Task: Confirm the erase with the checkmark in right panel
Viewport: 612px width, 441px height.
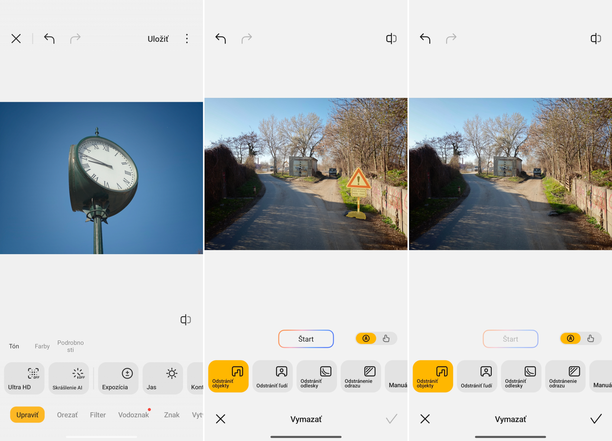Action: pos(596,419)
